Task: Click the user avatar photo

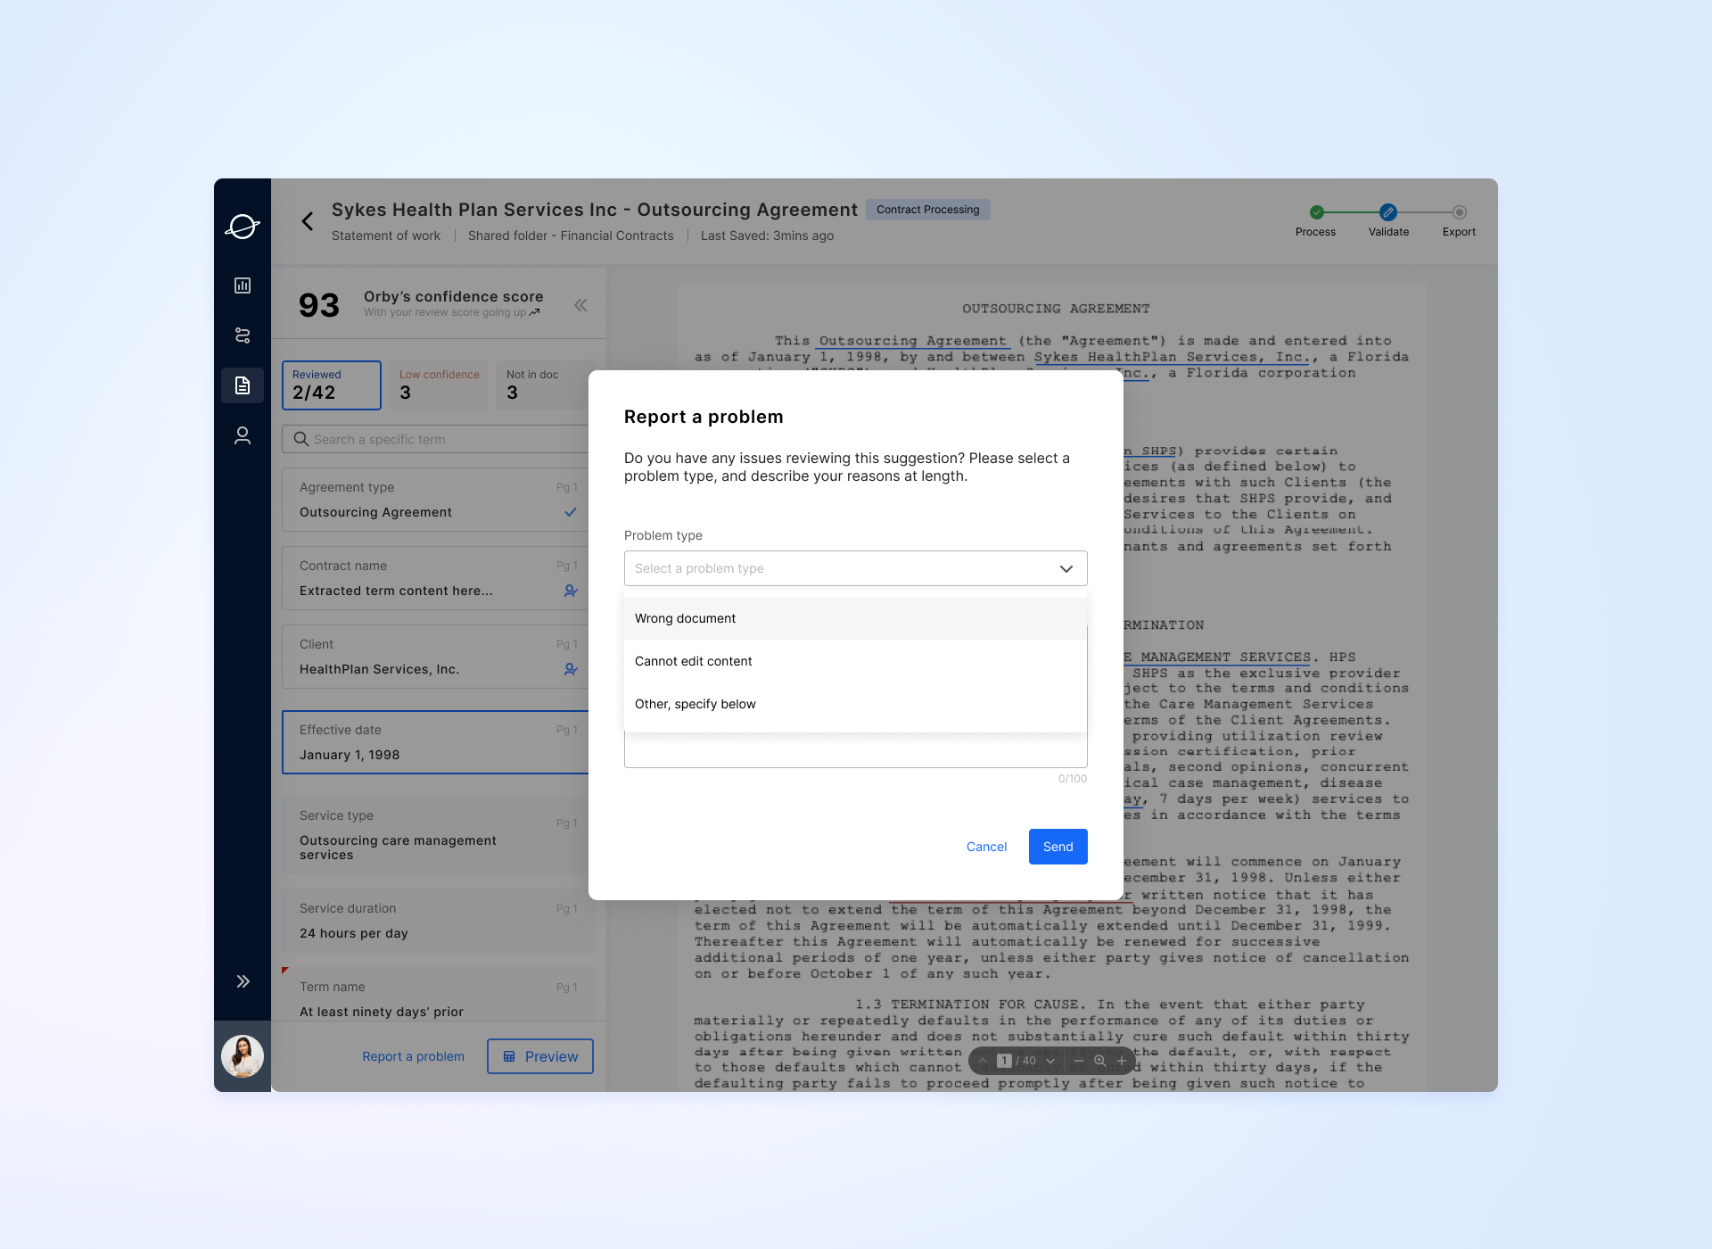Action: 243,1056
